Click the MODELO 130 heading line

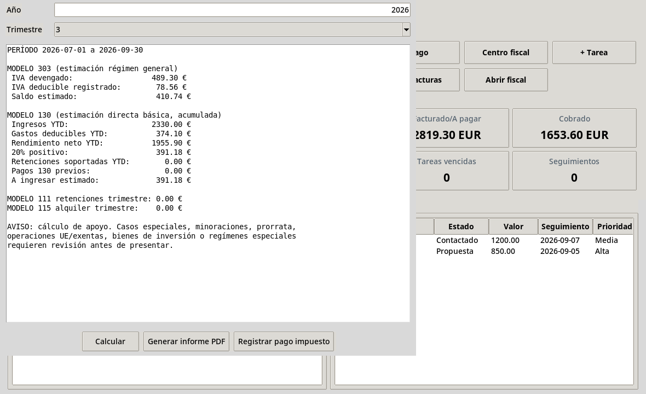click(114, 115)
